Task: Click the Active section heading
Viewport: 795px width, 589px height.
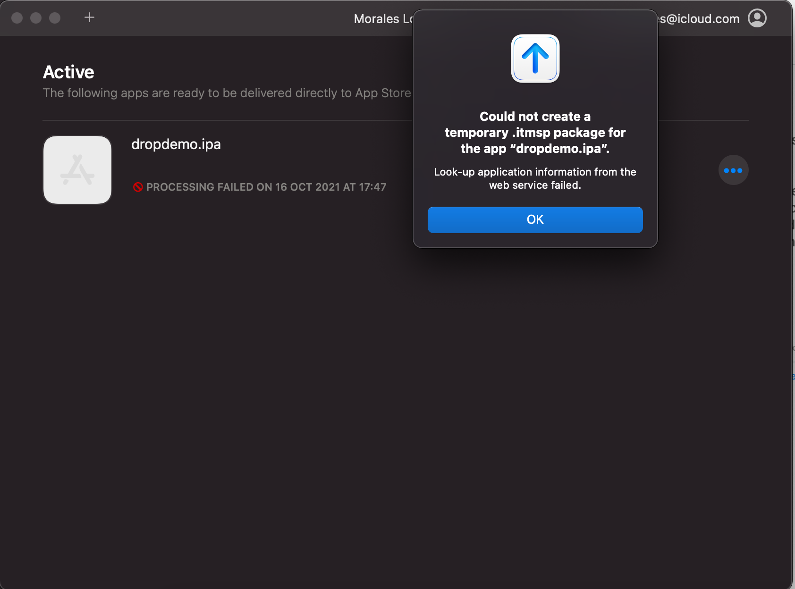Action: point(68,71)
